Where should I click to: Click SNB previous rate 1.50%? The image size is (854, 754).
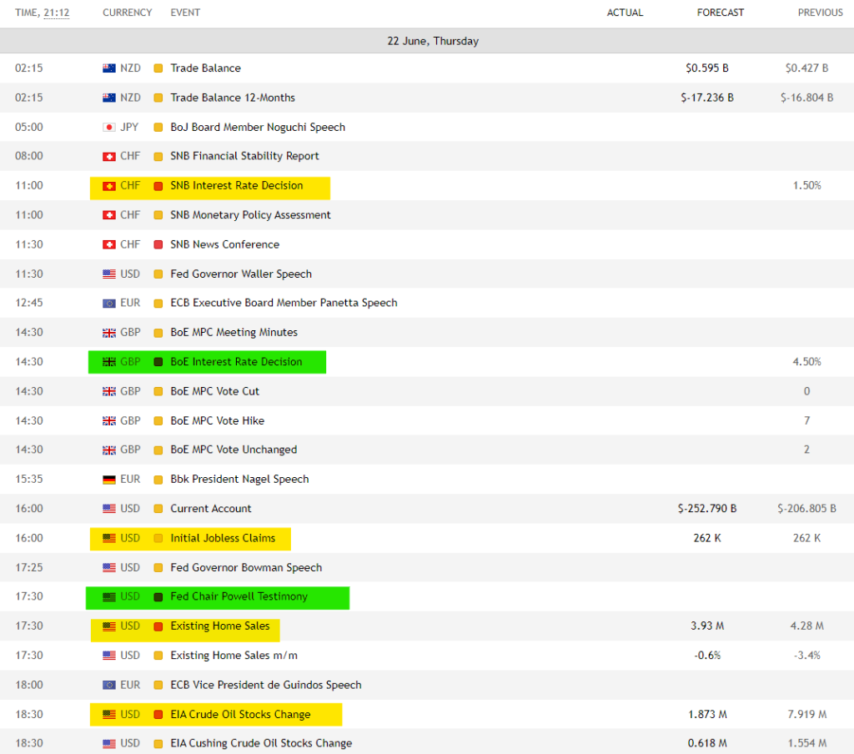(x=806, y=185)
